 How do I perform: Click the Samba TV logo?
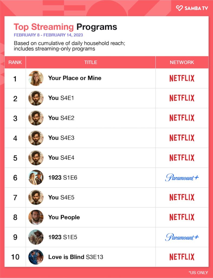(x=192, y=8)
